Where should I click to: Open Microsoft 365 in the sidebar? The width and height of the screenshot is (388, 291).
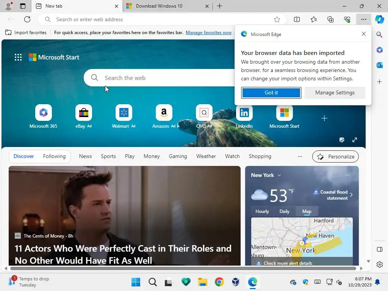click(x=379, y=50)
